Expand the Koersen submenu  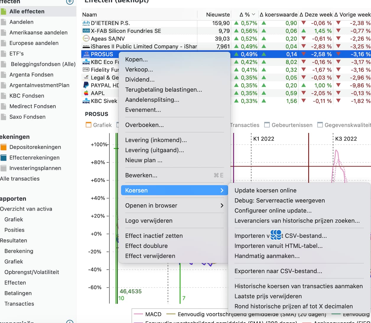click(174, 190)
